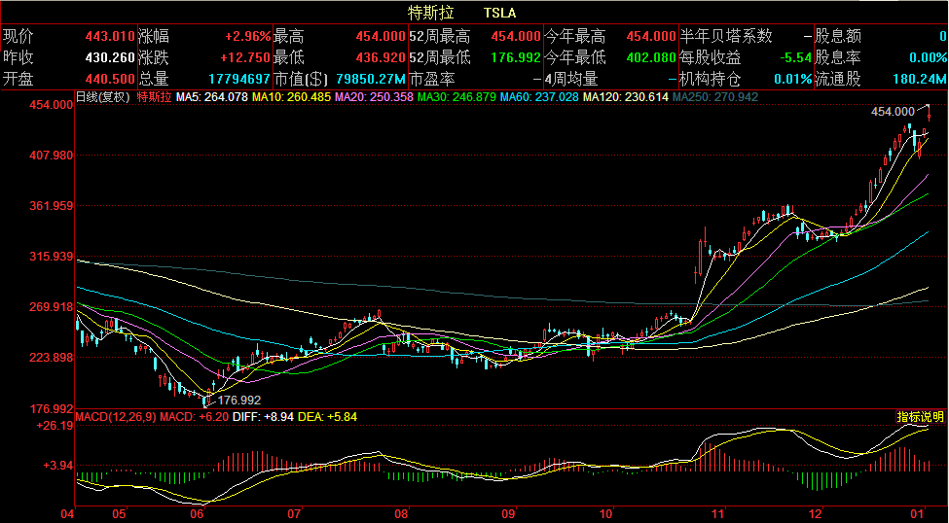
Task: Click the 股息额 label
Action: point(838,36)
